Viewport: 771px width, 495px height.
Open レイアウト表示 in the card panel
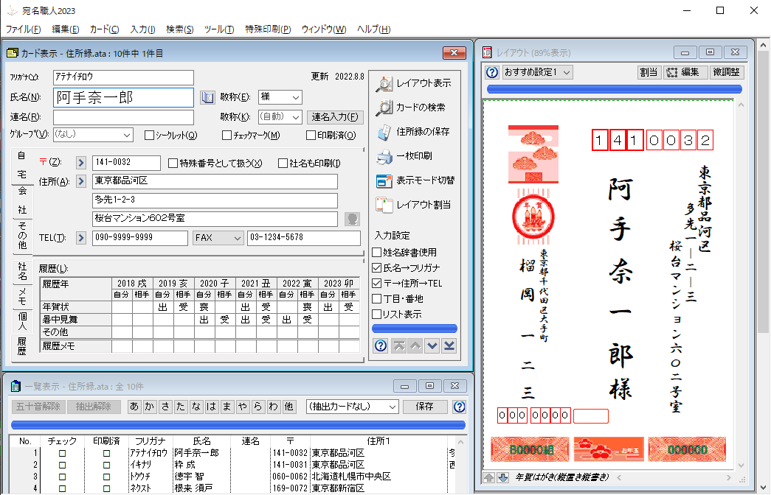point(413,83)
